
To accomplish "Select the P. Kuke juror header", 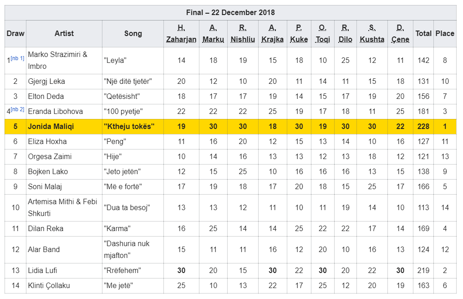I will pos(299,34).
